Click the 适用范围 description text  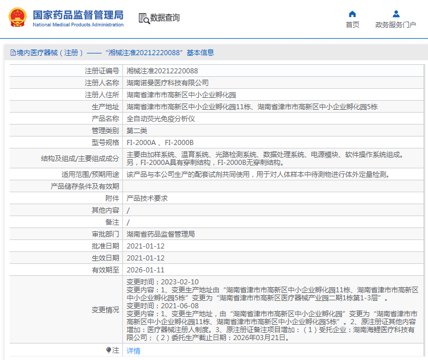[x=258, y=174]
